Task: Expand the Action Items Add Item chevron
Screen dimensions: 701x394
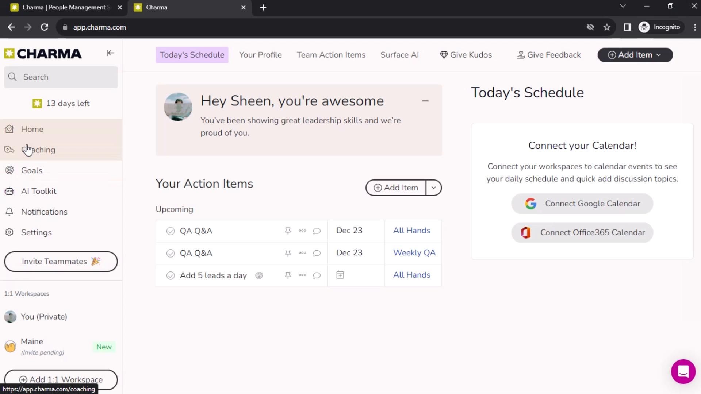Action: coord(434,188)
